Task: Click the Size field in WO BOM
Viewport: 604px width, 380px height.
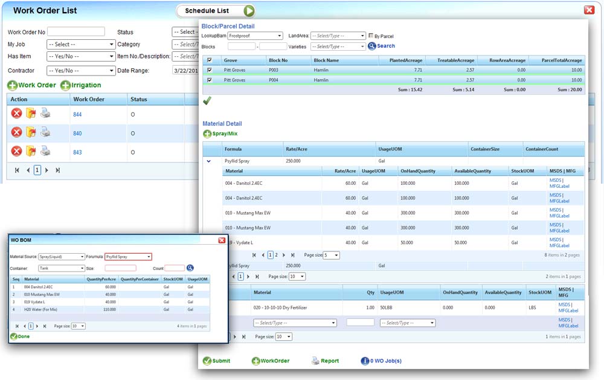Action: pos(121,268)
